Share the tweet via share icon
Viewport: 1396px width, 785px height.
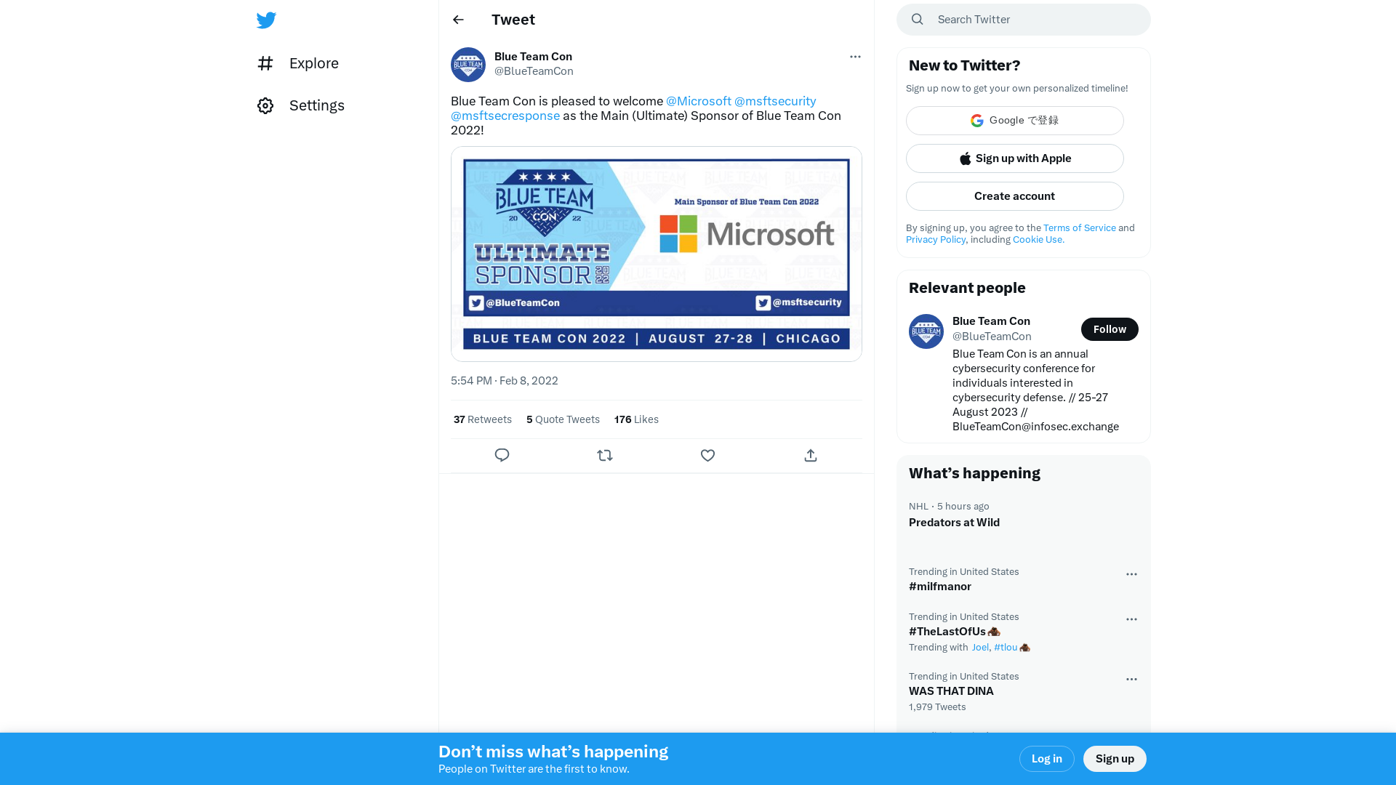[x=811, y=456]
